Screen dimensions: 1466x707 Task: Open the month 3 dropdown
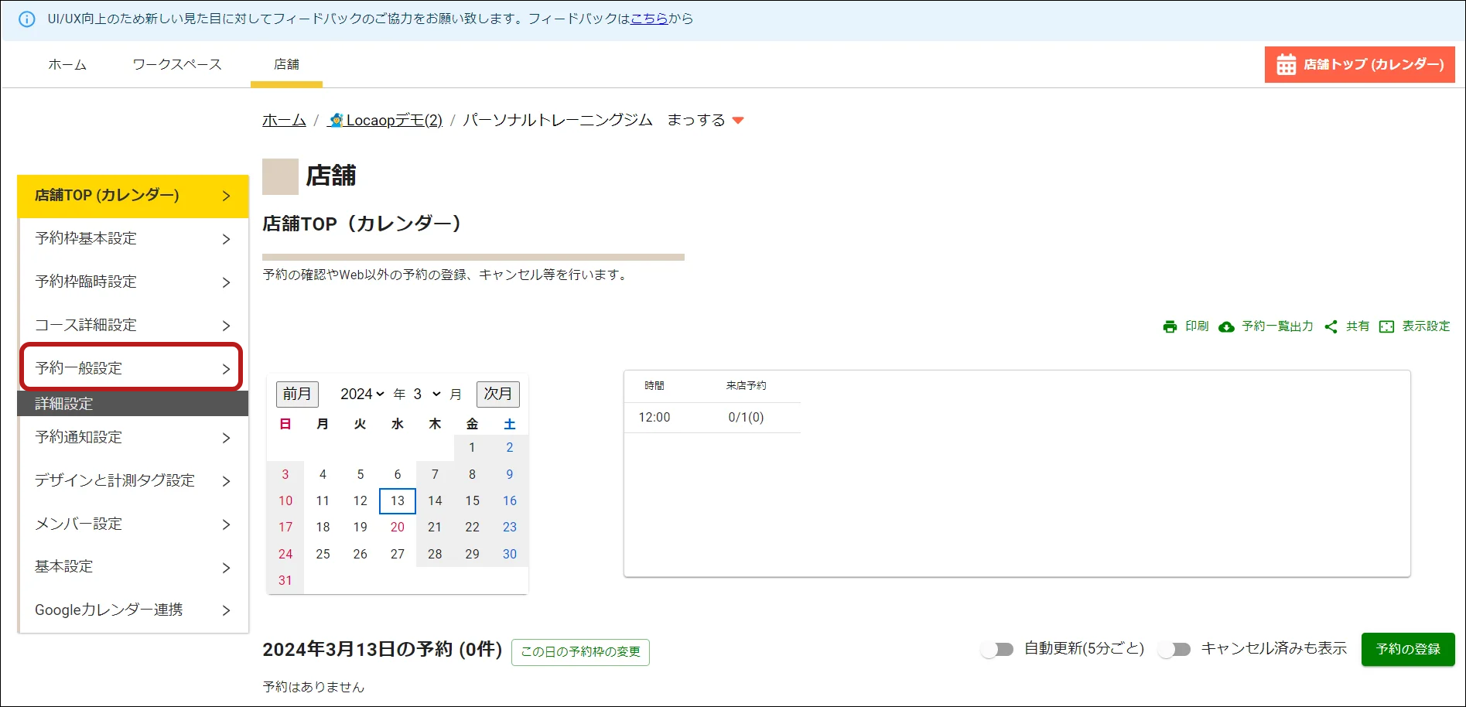point(426,394)
